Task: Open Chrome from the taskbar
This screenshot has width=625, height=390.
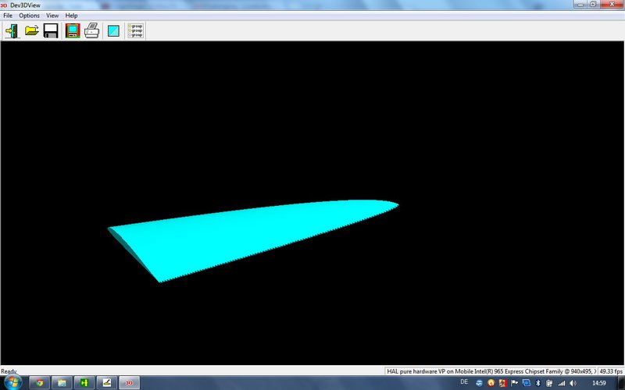Action: [40, 382]
